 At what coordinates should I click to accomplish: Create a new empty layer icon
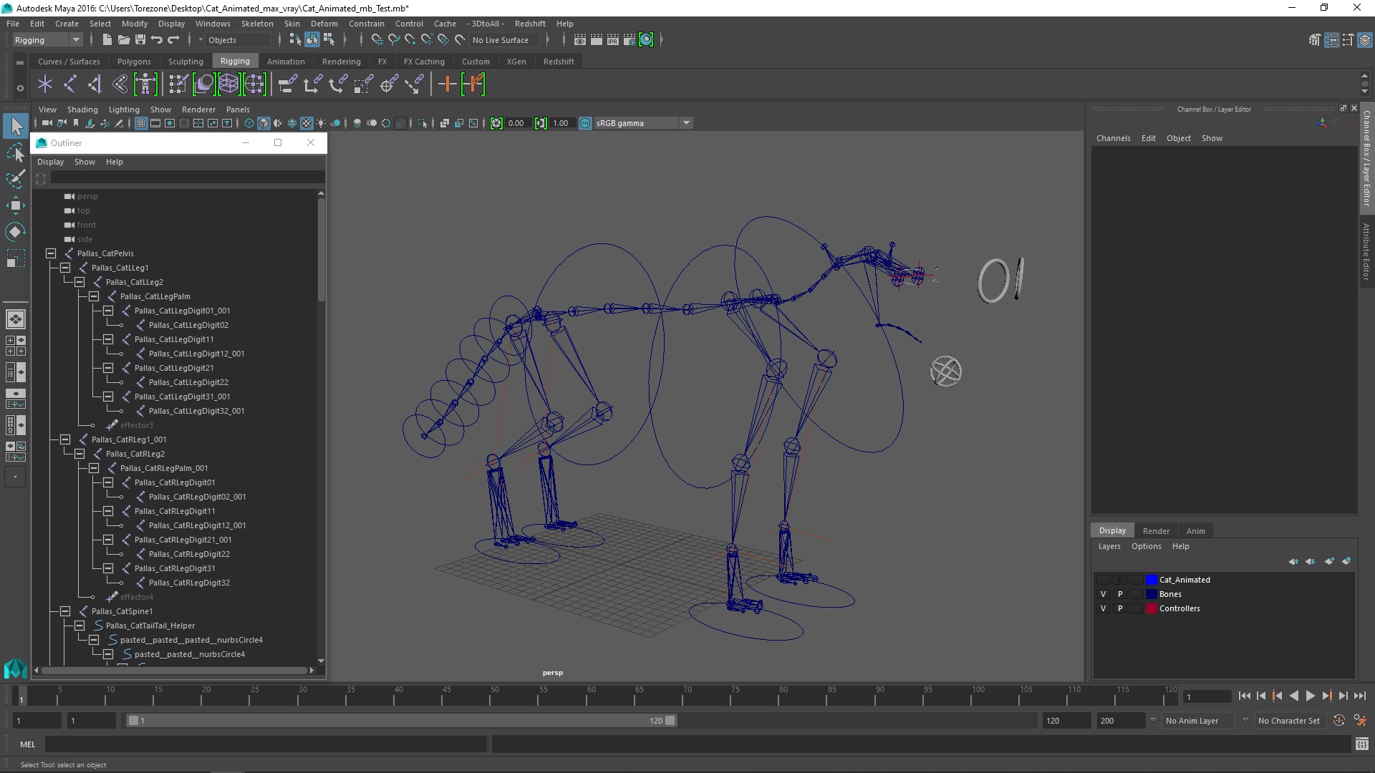point(1330,561)
